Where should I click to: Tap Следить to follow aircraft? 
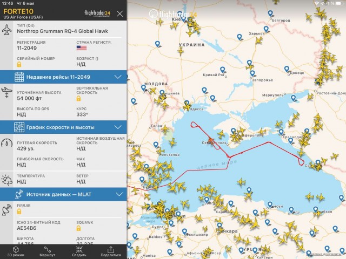click(79, 251)
